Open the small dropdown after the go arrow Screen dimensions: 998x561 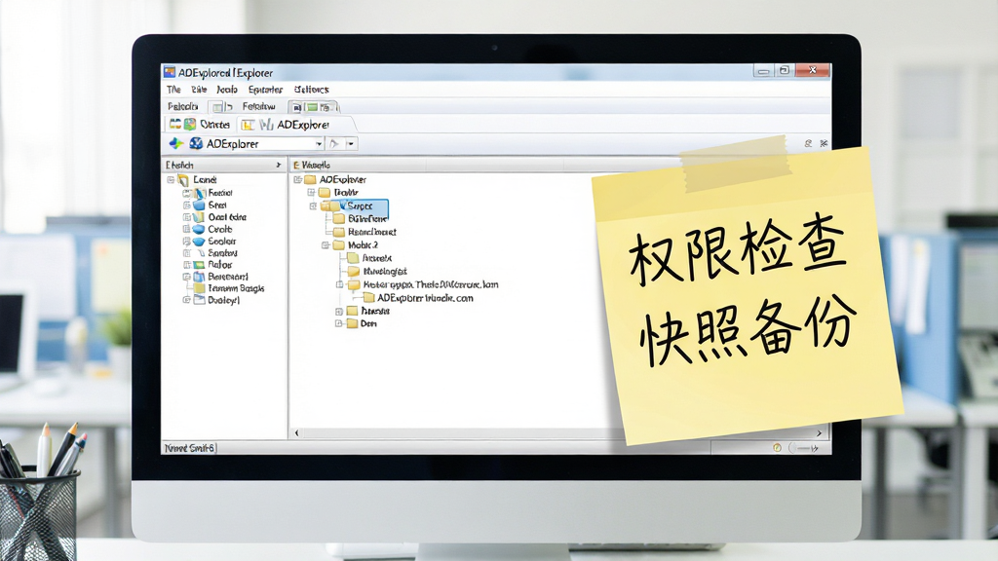point(351,144)
